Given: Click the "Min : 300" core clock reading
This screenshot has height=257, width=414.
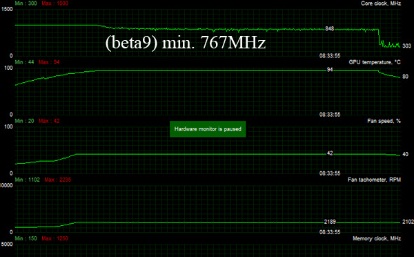Looking at the screenshot, I should [x=26, y=3].
